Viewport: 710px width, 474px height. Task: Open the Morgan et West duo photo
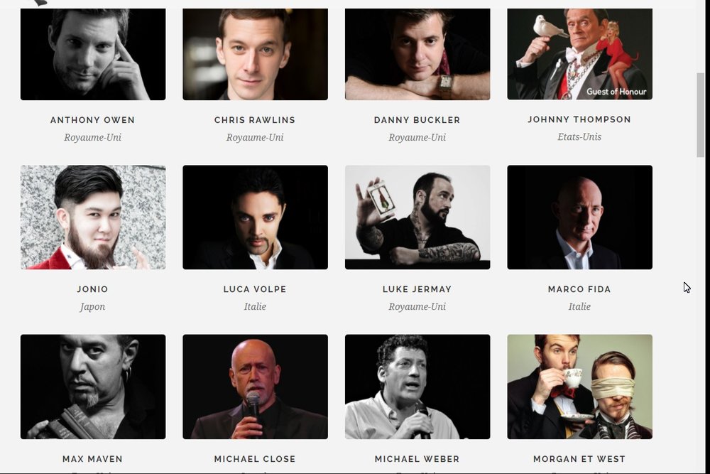pyautogui.click(x=579, y=387)
